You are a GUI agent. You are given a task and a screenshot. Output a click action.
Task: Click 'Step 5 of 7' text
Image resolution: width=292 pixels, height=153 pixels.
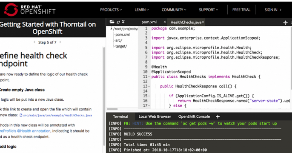point(47,42)
